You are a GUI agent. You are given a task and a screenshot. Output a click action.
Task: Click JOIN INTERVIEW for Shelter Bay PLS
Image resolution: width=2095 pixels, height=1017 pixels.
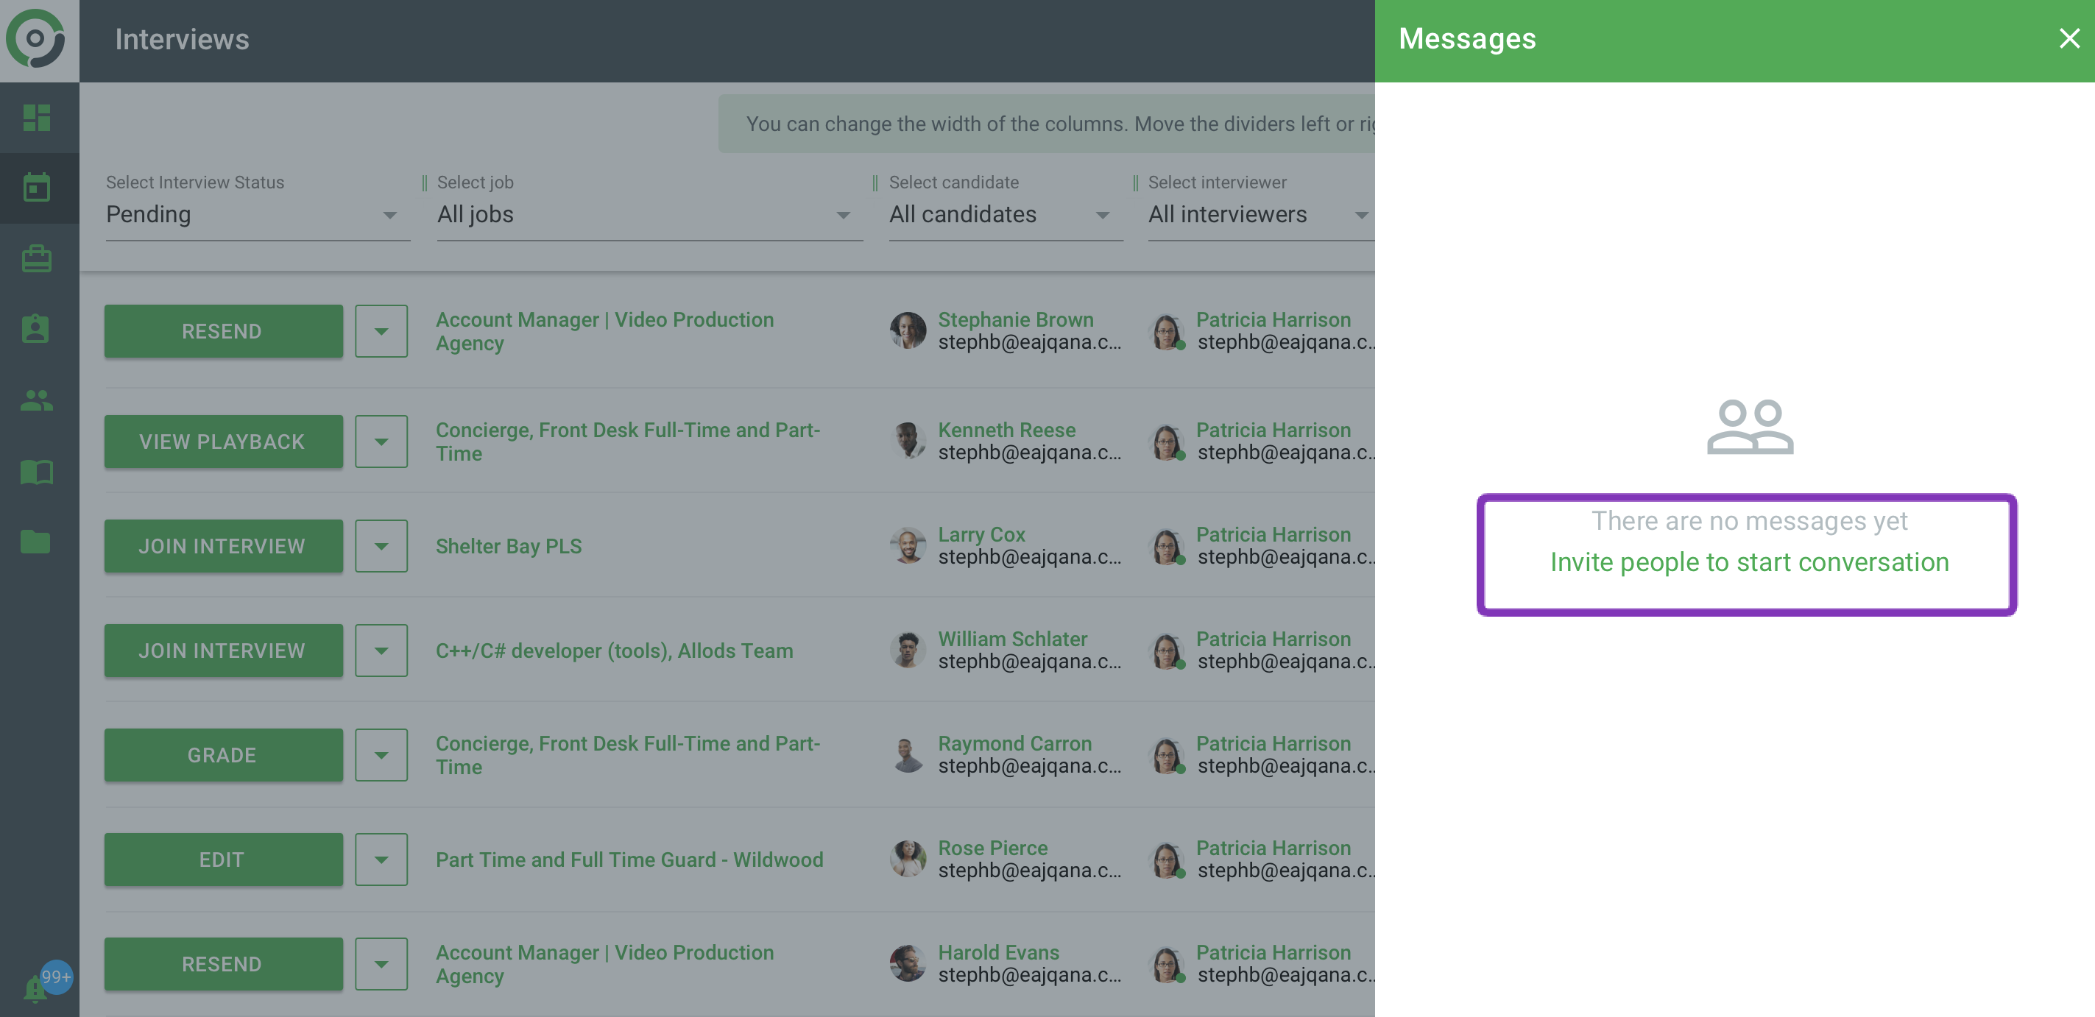[x=223, y=546]
